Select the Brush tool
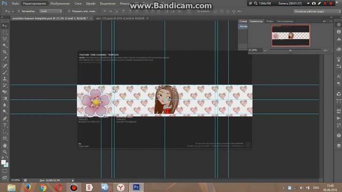The image size is (342, 192). tap(5, 72)
